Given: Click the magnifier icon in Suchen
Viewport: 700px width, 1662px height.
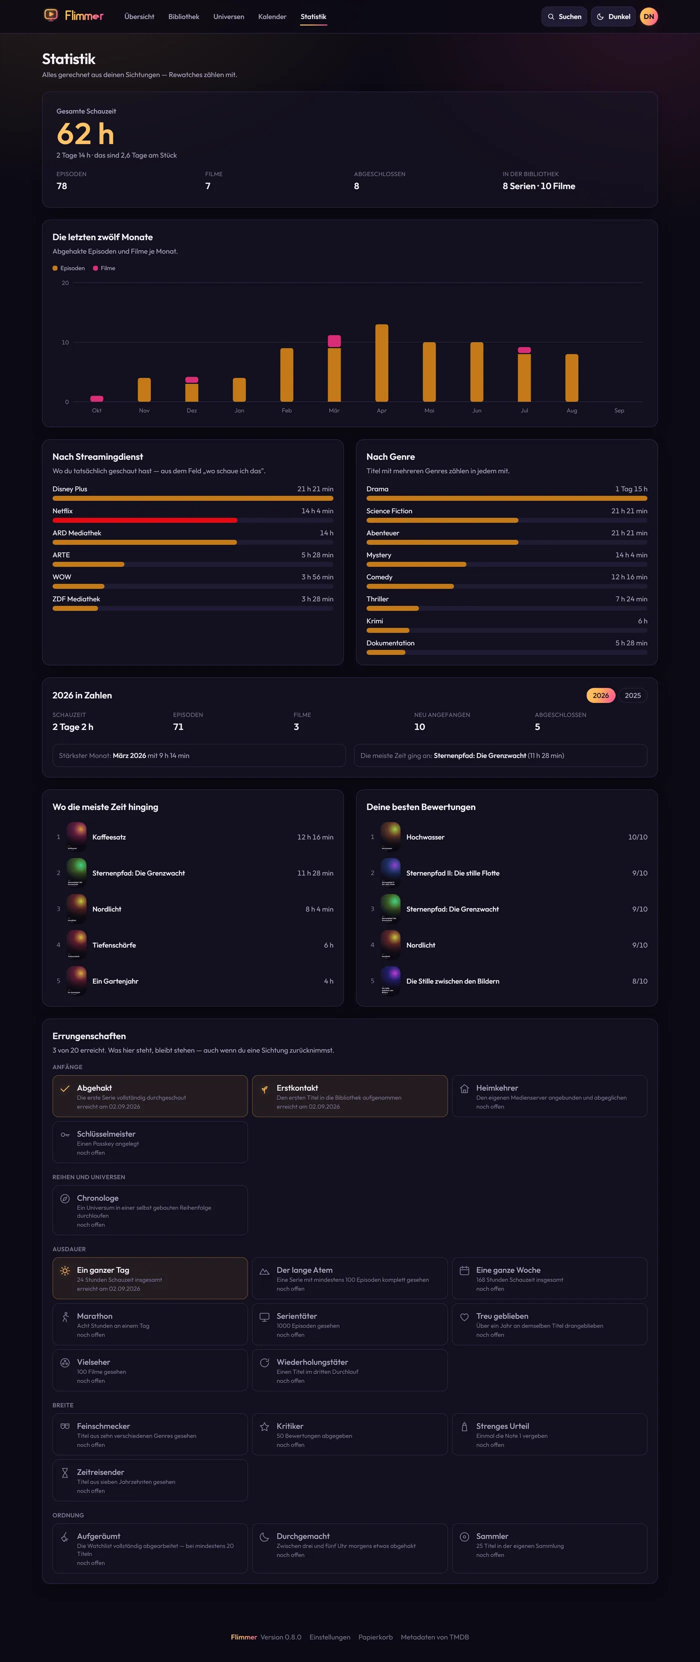Looking at the screenshot, I should tap(551, 17).
